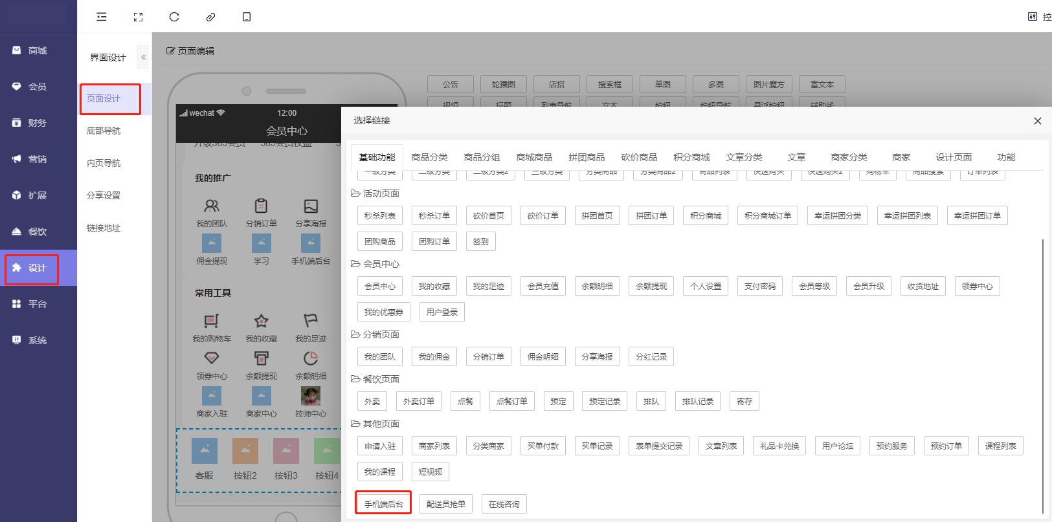This screenshot has height=522, width=1052.
Task: Click 我的收藏 star icon in phone preview
Action: coord(261,321)
